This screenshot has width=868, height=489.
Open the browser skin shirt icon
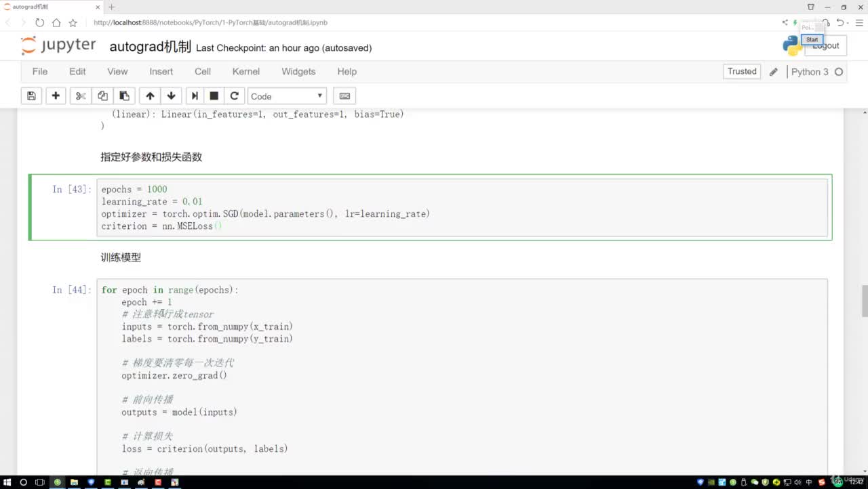811,7
